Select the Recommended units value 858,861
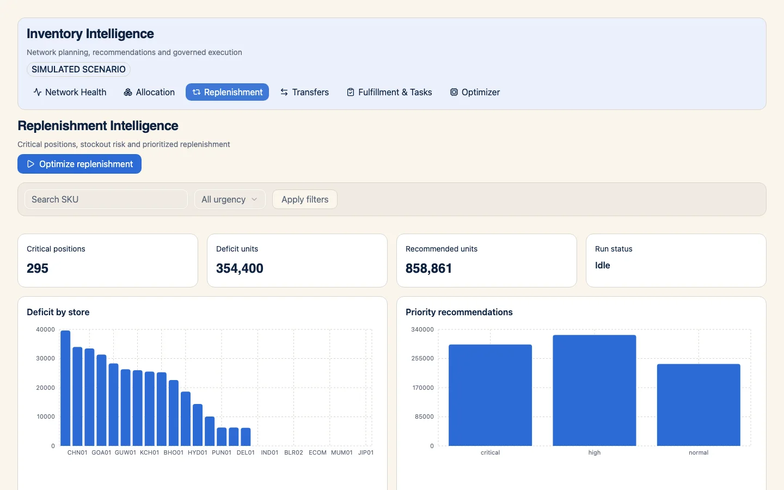 pos(428,268)
